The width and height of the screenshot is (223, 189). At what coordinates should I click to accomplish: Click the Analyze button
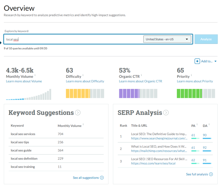coord(206,39)
